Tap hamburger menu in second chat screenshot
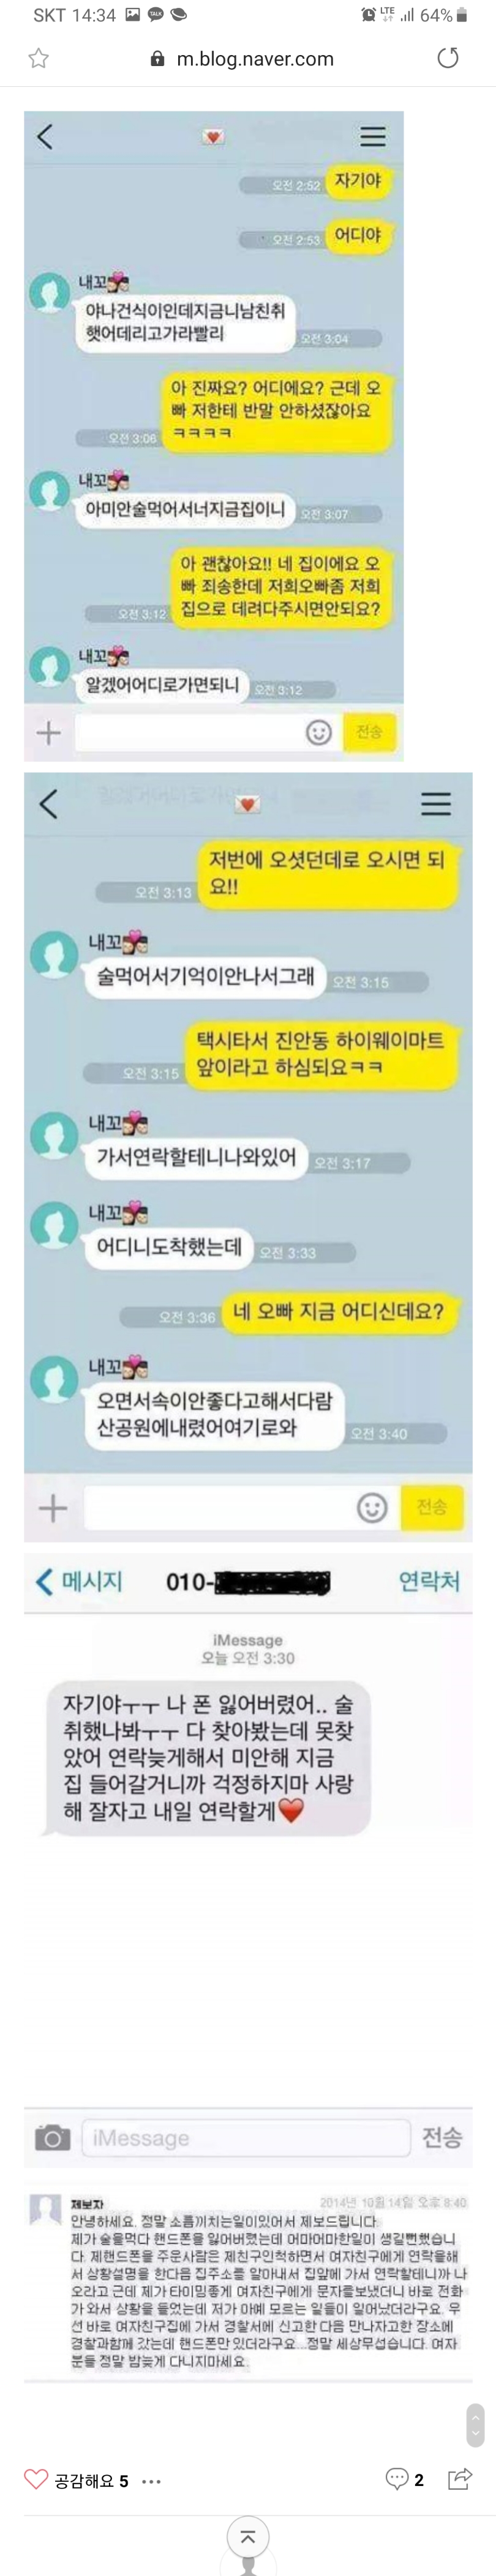The width and height of the screenshot is (496, 2576). [436, 803]
